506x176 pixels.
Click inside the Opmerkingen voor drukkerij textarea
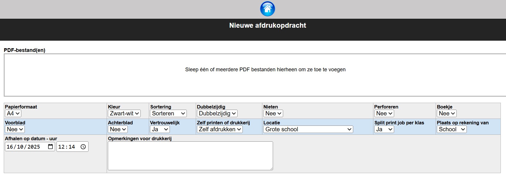190,156
